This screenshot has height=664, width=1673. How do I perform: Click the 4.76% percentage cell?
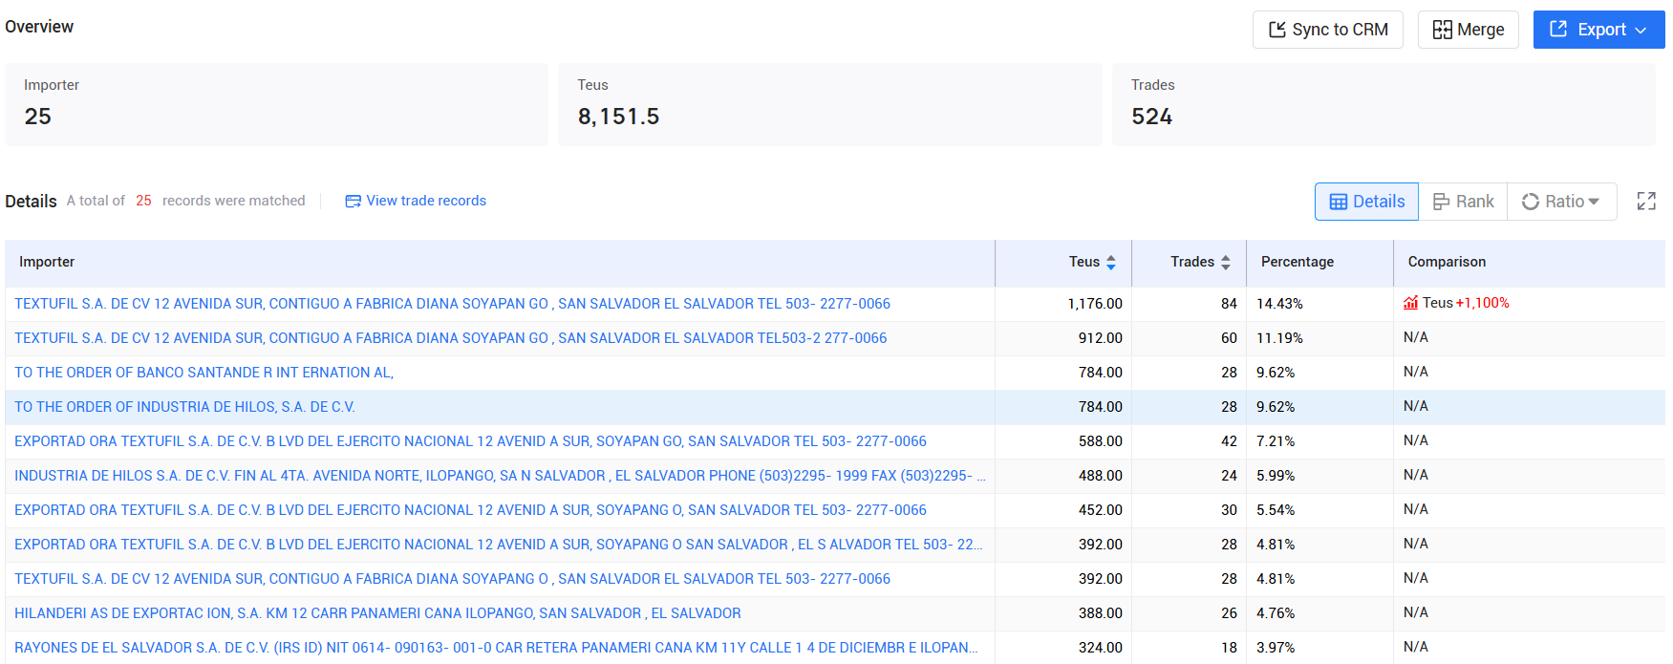tap(1276, 613)
